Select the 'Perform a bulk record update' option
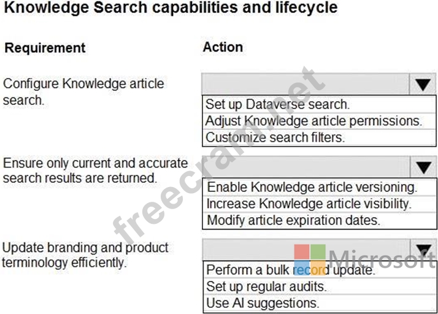The width and height of the screenshot is (438, 314). click(x=290, y=270)
